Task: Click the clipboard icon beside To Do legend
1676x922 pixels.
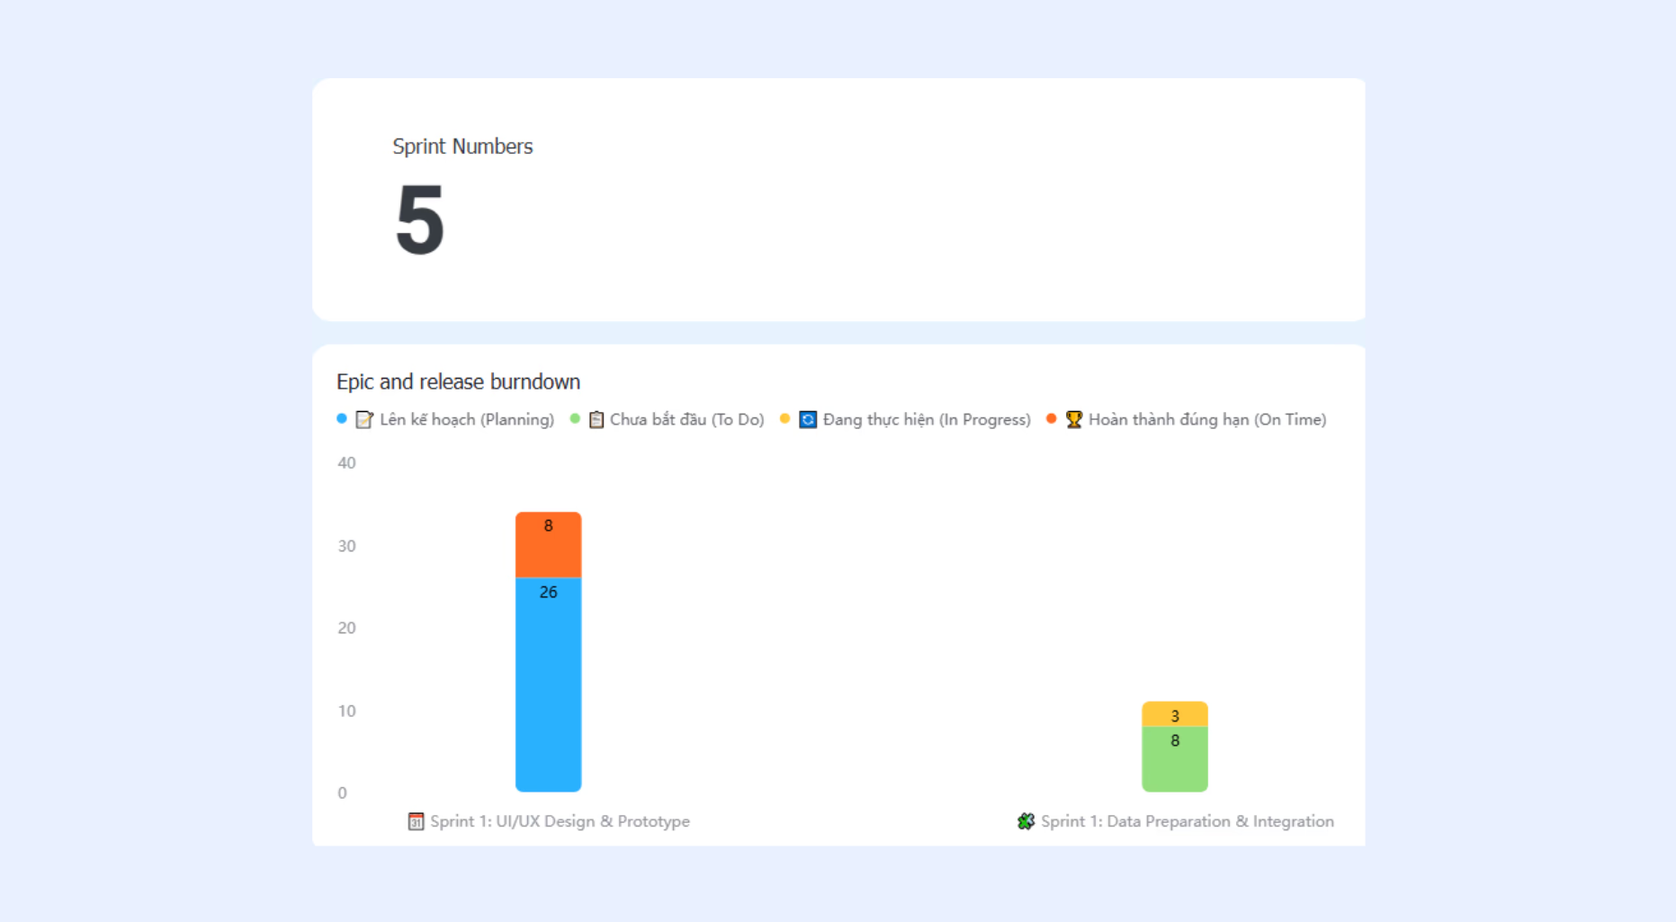Action: [596, 420]
